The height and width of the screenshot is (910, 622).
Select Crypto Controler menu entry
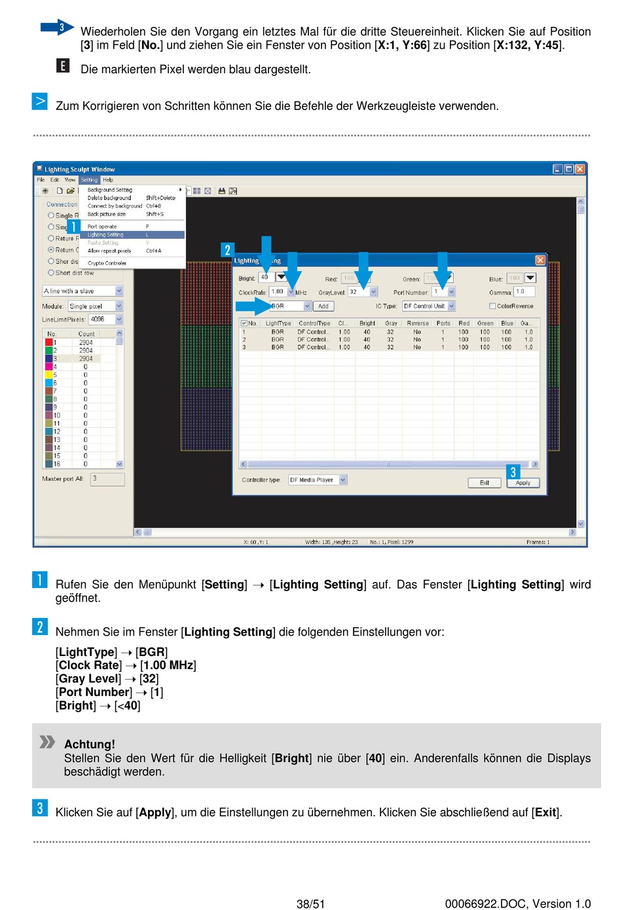(107, 263)
